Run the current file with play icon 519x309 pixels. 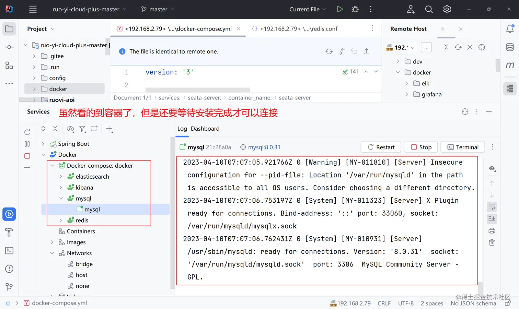340,9
